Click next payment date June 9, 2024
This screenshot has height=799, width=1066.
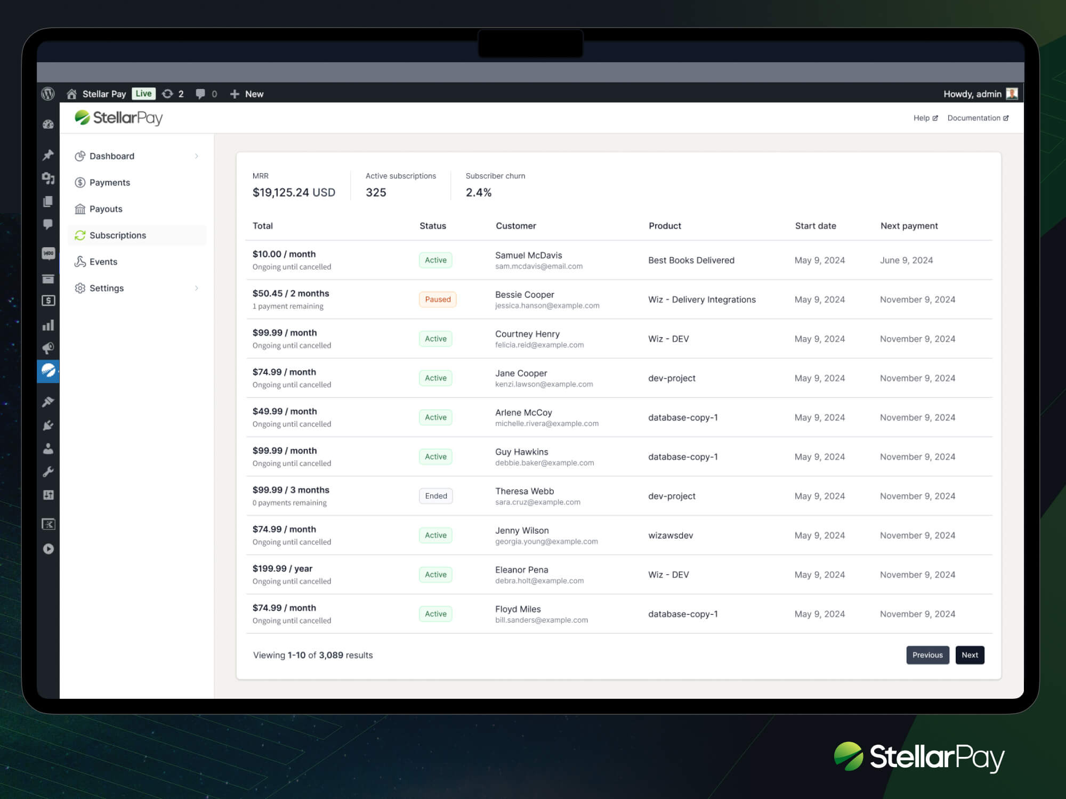click(x=907, y=260)
